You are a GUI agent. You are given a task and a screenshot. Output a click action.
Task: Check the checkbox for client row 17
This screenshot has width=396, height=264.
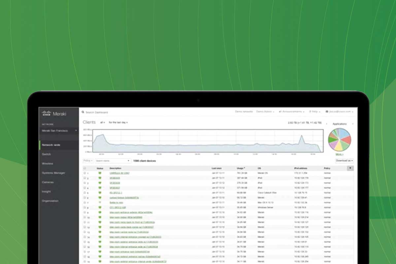click(85, 252)
